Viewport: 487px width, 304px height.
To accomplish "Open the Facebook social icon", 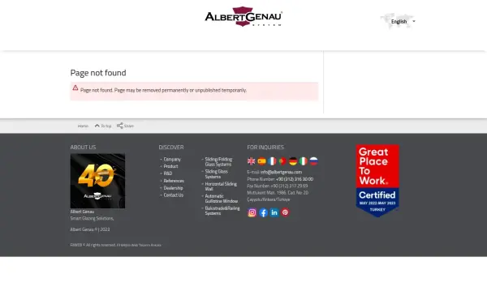I will click(x=263, y=212).
